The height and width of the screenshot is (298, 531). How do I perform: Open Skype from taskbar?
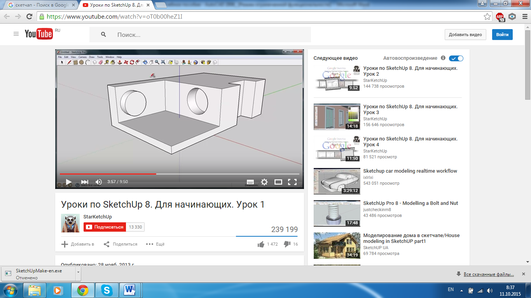click(x=106, y=290)
